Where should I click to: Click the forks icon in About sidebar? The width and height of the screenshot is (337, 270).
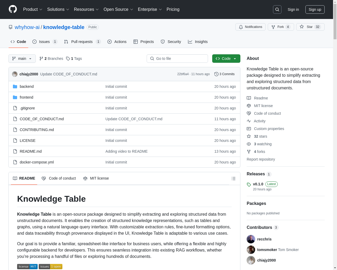tap(249, 152)
